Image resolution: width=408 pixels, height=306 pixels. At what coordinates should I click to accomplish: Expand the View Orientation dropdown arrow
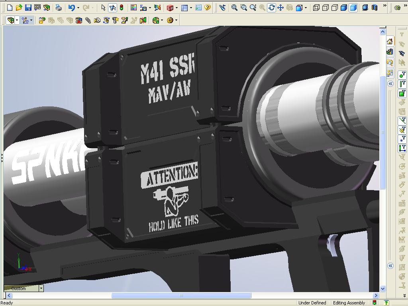[306, 8]
